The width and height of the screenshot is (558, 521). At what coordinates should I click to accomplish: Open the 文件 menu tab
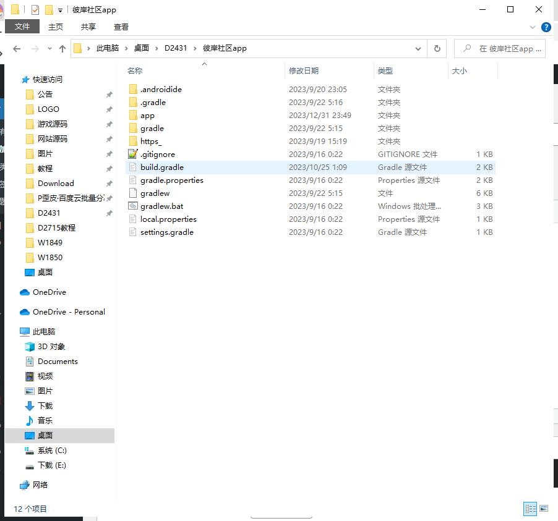(x=22, y=27)
